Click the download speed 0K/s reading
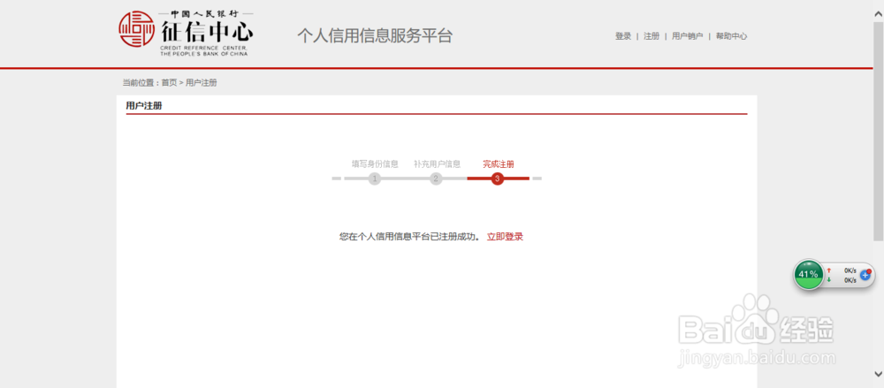Screen dimensions: 884x388 pyautogui.click(x=850, y=279)
